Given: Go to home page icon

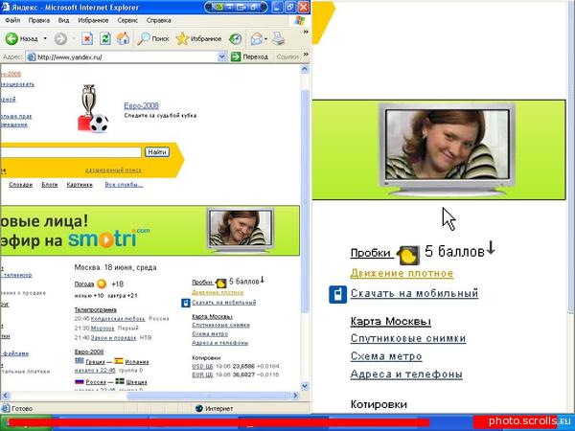Looking at the screenshot, I should pyautogui.click(x=124, y=39).
